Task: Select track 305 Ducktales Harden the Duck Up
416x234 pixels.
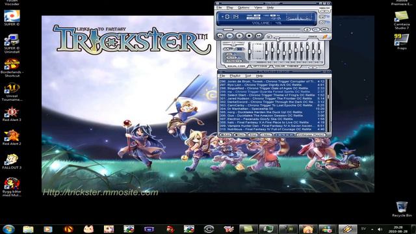Action: pos(272,112)
